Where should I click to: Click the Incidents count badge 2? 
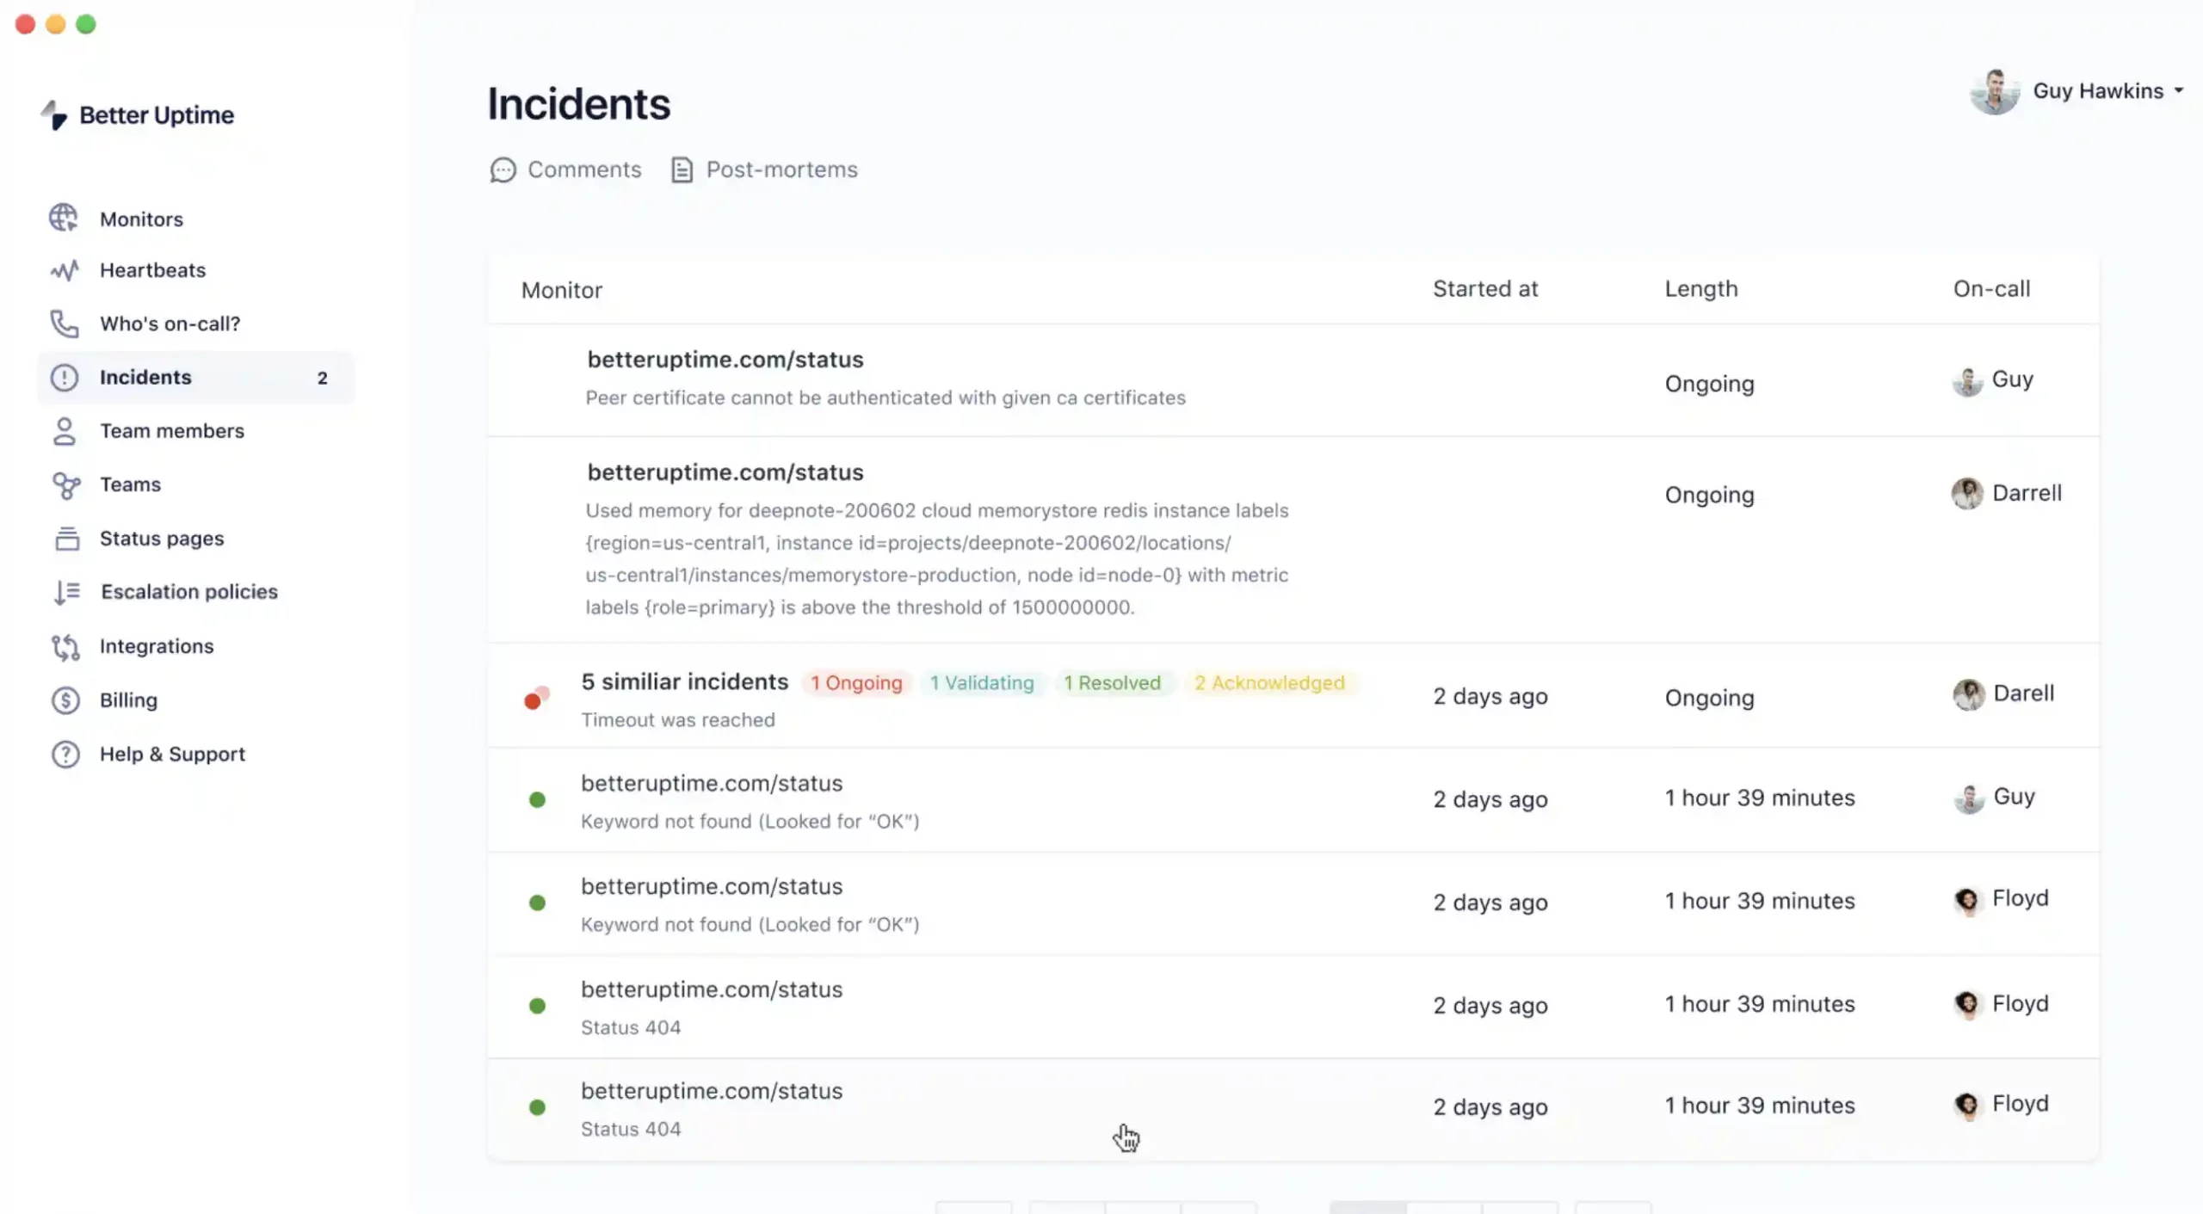323,378
